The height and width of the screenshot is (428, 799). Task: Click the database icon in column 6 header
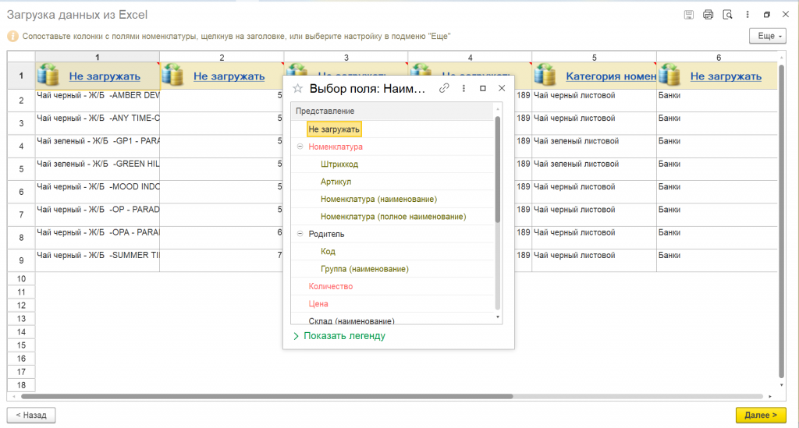click(669, 75)
